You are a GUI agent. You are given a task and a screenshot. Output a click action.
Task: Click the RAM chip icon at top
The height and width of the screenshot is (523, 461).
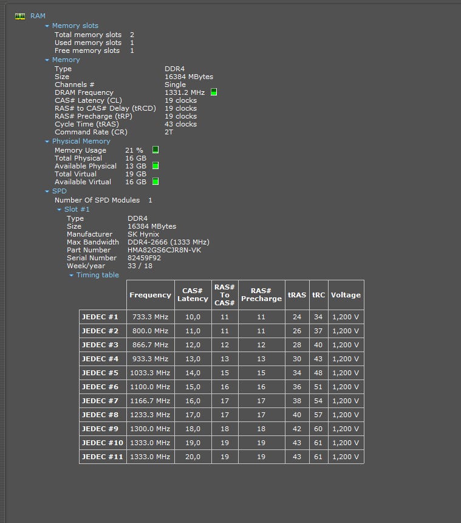click(20, 16)
